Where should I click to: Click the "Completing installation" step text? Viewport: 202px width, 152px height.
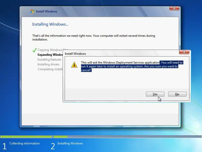pyautogui.click(x=50, y=69)
